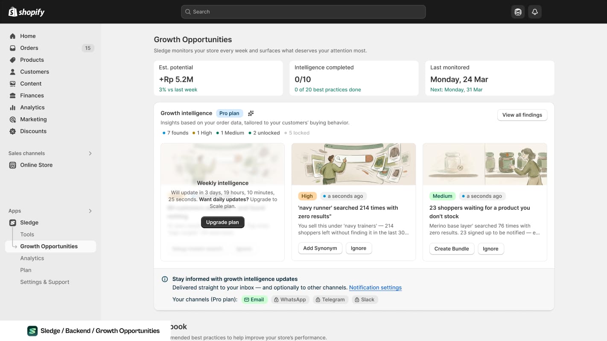The image size is (607, 341).
Task: Click 'Next: Monday, 31 Mar' text
Action: coord(456,90)
